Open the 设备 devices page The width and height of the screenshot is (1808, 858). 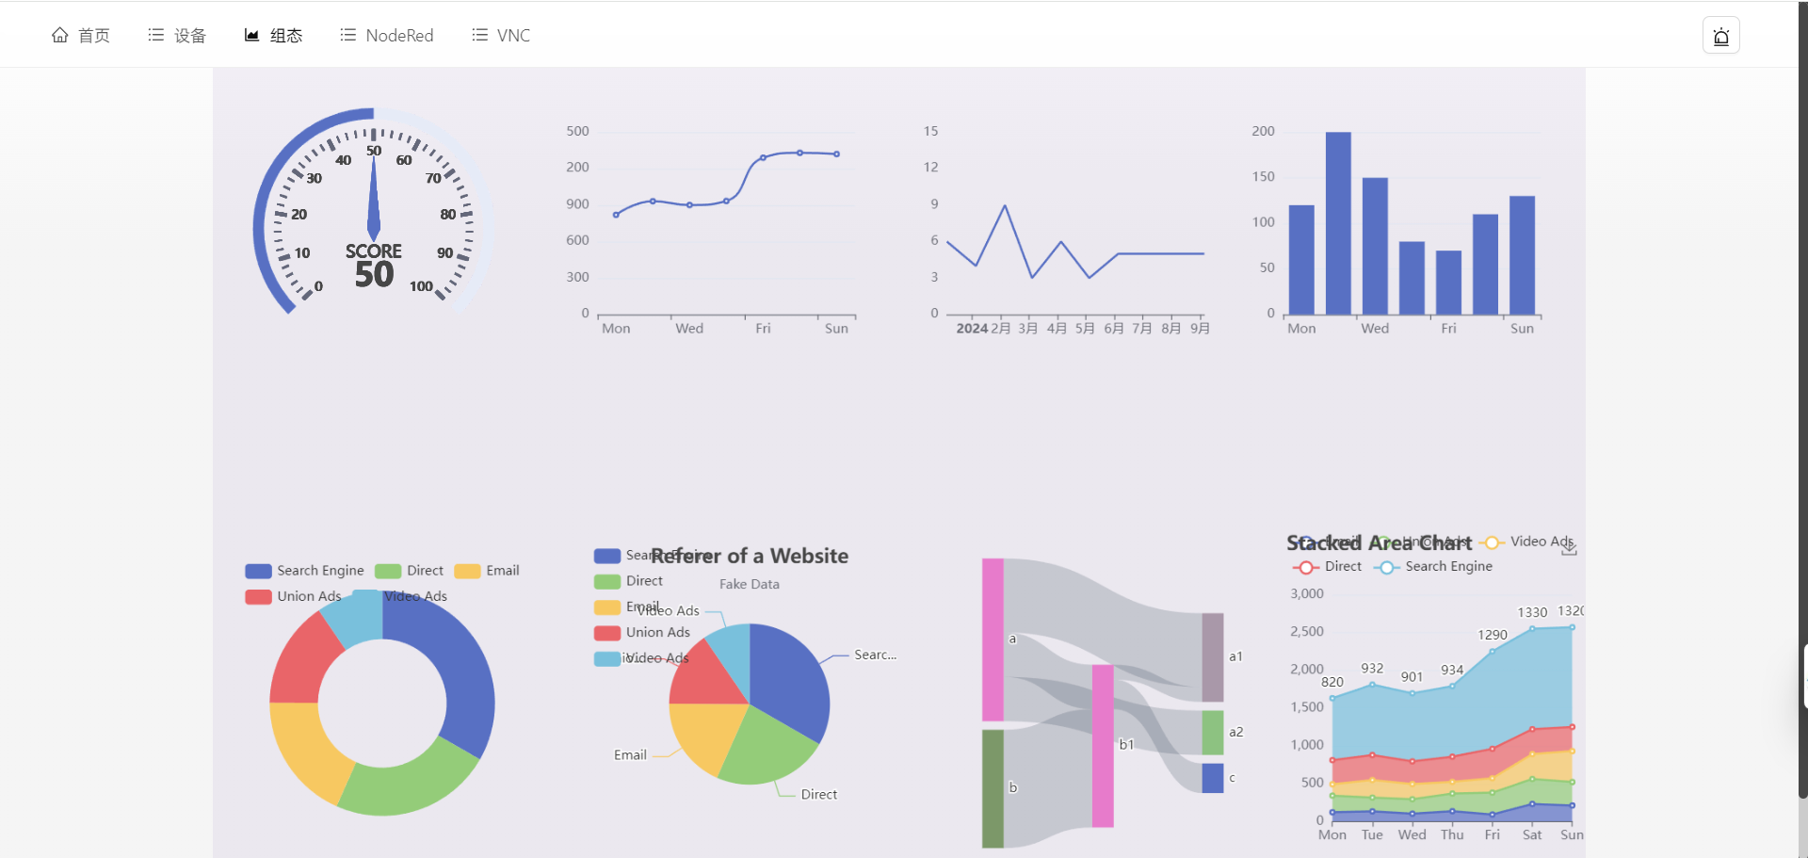tap(189, 36)
